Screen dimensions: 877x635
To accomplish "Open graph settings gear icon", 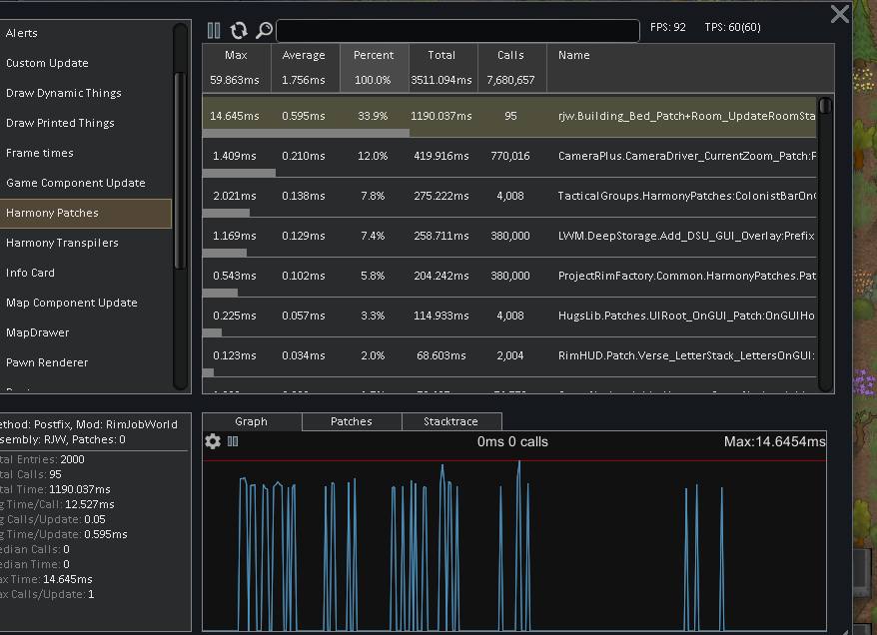I will tap(213, 441).
